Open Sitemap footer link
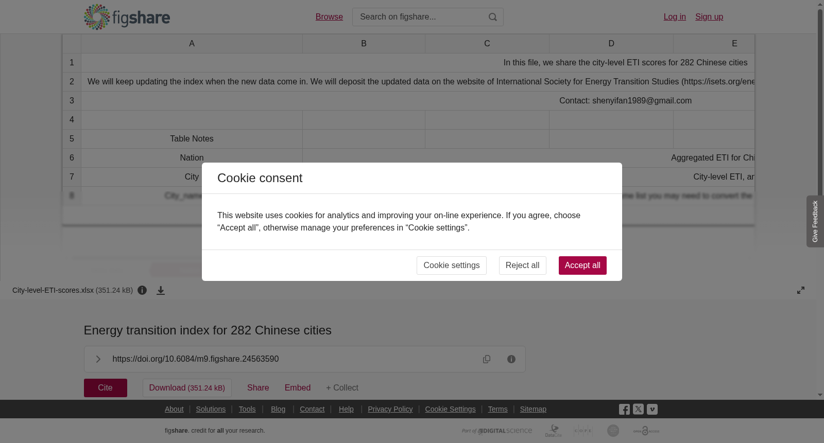 coord(533,409)
